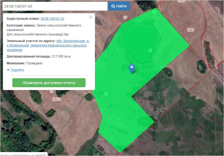This screenshot has width=224, height=156.
Task: Close the cadastral info popup
Action: (x=91, y=17)
